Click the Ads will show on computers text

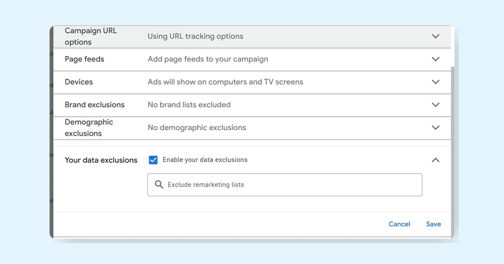click(225, 82)
